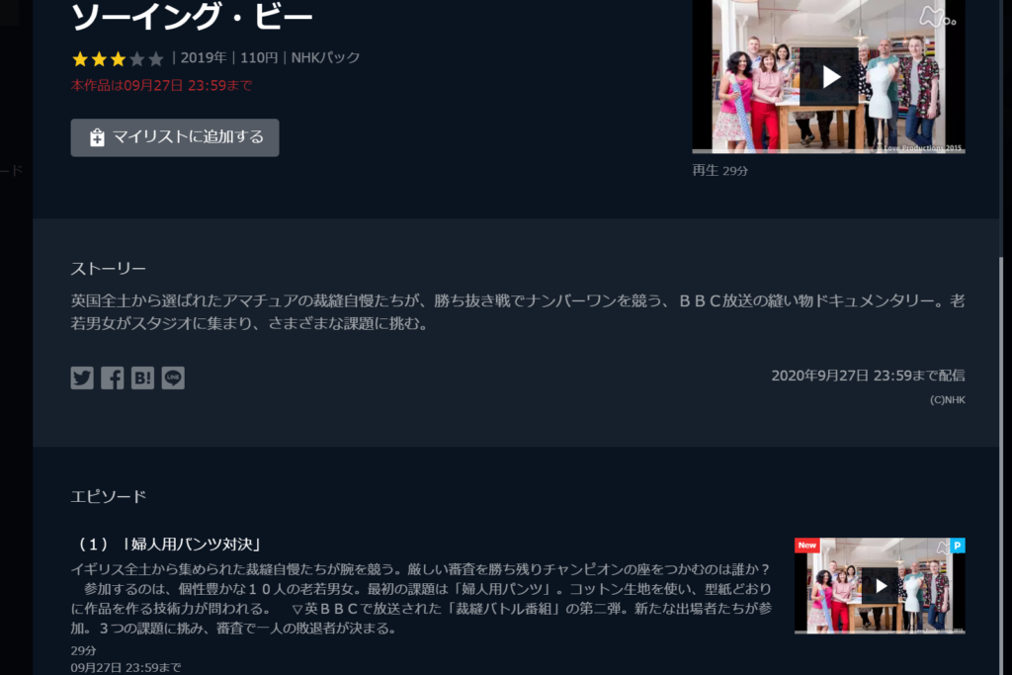Share the show on Twitter
1012x675 pixels.
click(82, 378)
